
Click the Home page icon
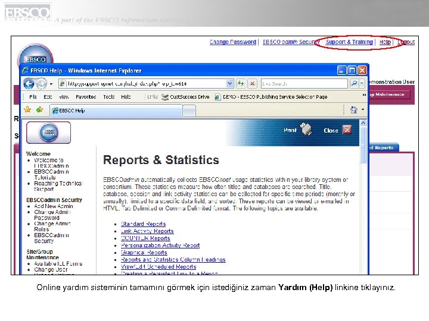354,110
